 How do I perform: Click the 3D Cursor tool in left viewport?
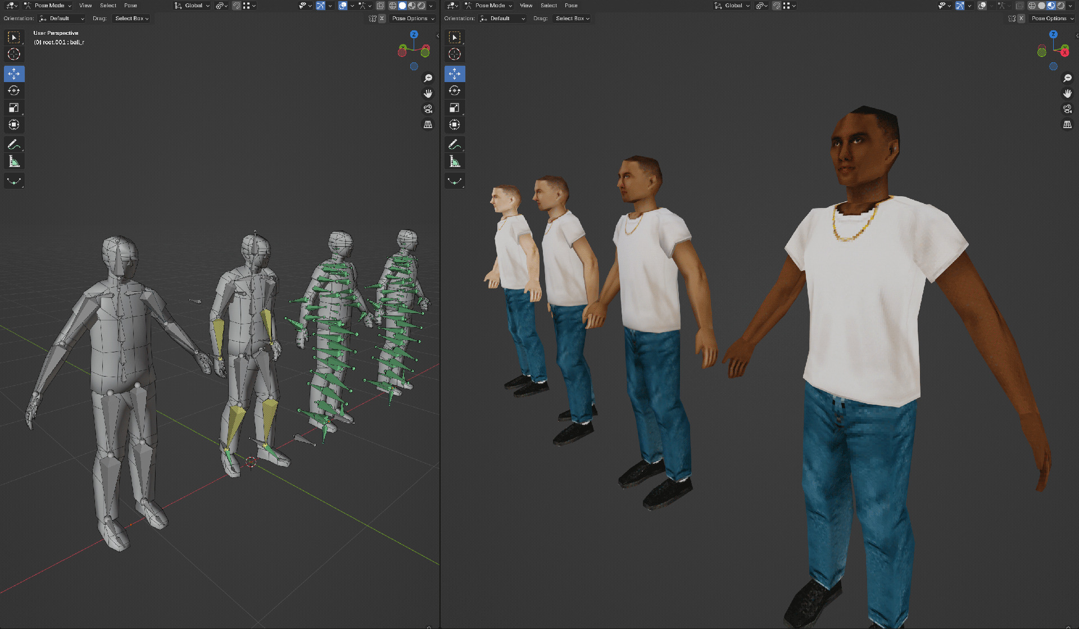(x=14, y=54)
